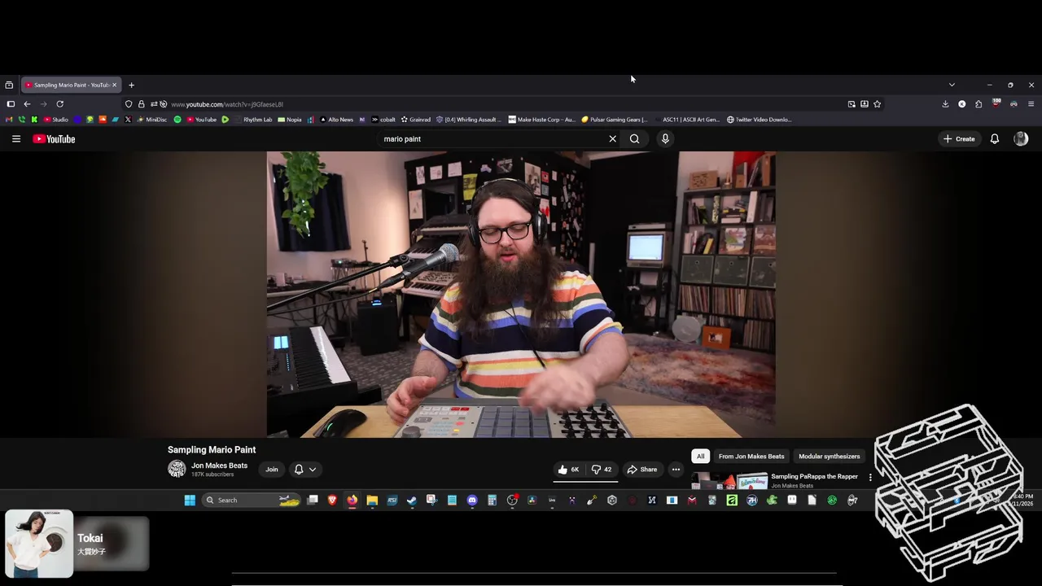Screen dimensions: 1042x586
Task: Expand the list all tabs chevron
Action: (x=952, y=85)
